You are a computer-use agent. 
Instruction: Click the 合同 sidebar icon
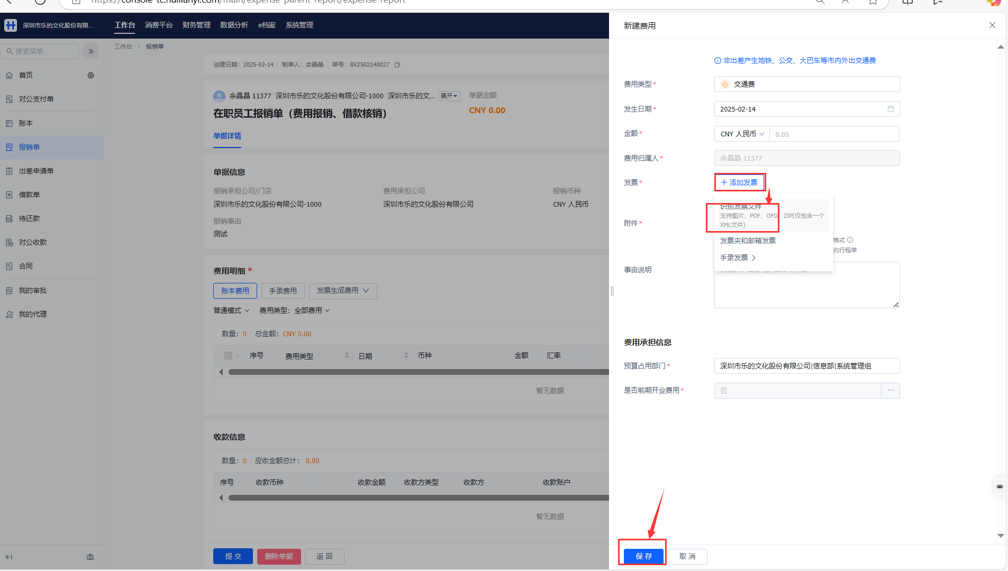(x=10, y=266)
